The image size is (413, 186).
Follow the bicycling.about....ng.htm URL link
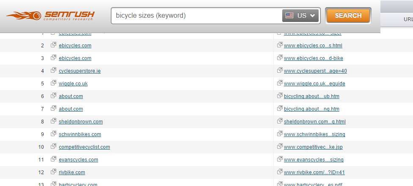(311, 109)
